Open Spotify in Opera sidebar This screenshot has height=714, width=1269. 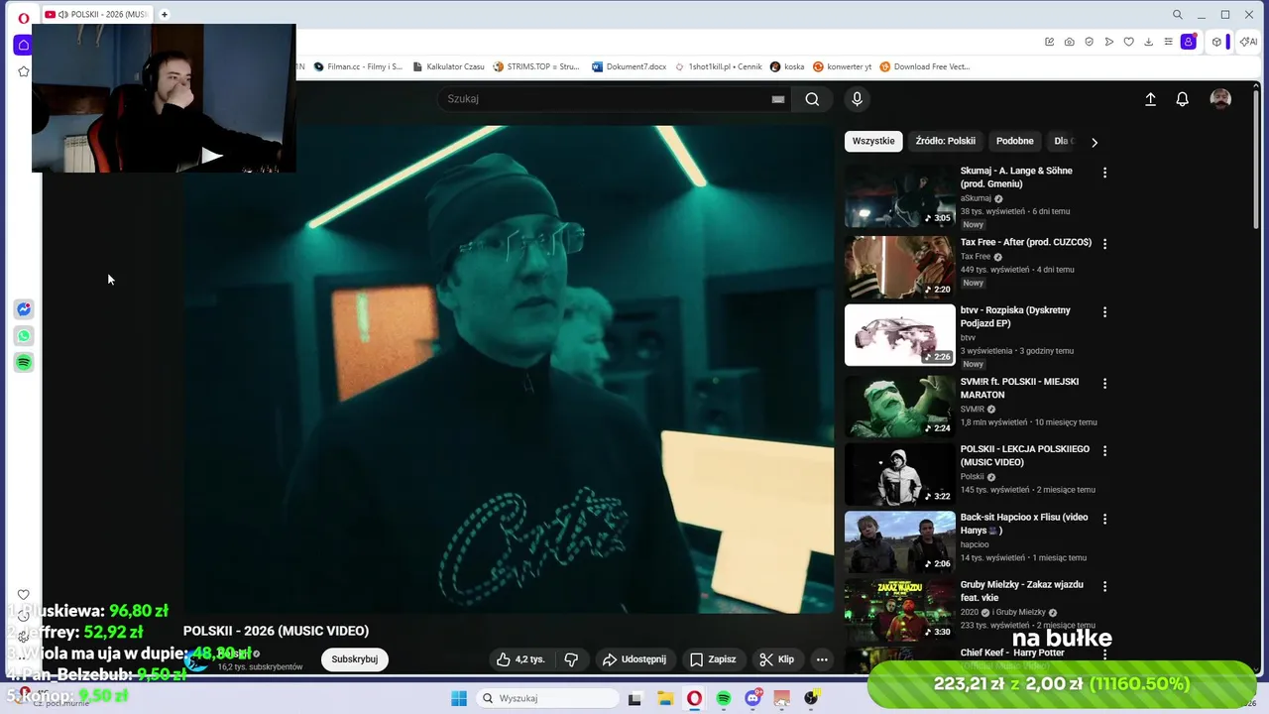[24, 363]
